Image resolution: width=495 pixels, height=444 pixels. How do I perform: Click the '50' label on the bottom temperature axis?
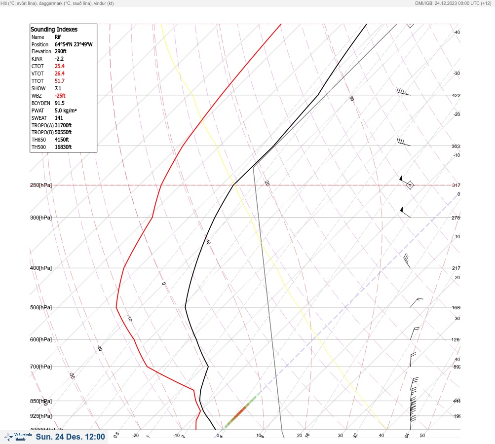pyautogui.click(x=422, y=436)
